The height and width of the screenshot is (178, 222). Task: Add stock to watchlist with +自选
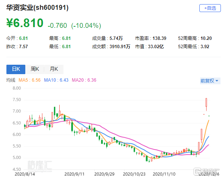click(x=210, y=8)
